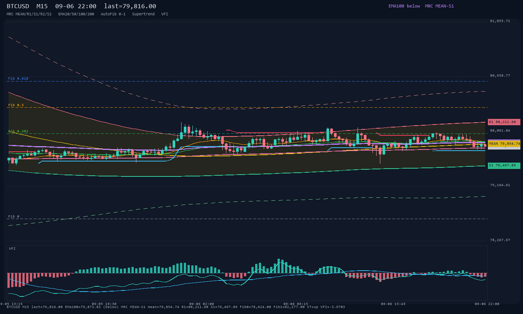Image resolution: width=523 pixels, height=314 pixels.
Task: Click the '09-06 15:45' time axis label
Action: click(393, 304)
